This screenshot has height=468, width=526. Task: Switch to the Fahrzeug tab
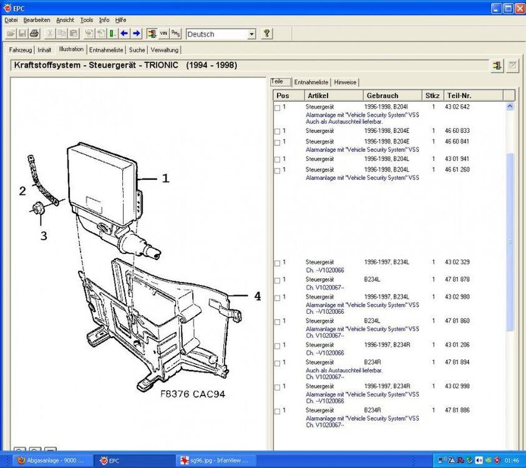21,50
